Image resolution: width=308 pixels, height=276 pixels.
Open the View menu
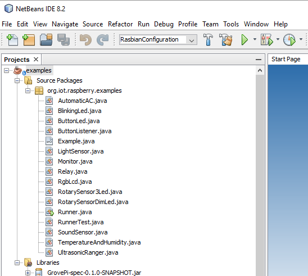[x=40, y=24]
